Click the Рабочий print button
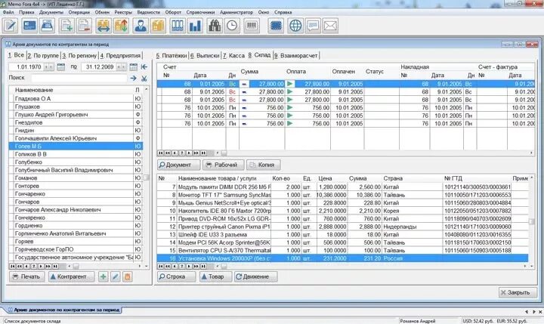The height and width of the screenshot is (324, 544). [x=224, y=165]
